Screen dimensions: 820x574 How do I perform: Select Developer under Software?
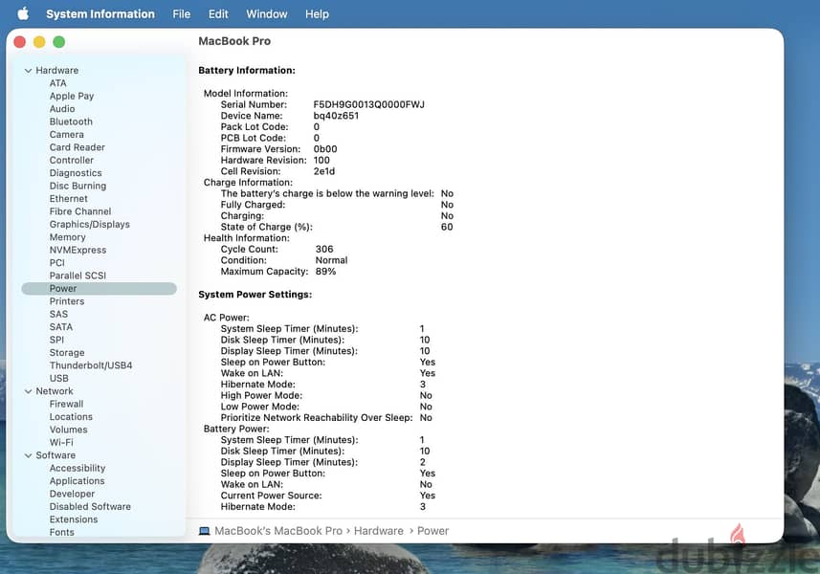72,494
